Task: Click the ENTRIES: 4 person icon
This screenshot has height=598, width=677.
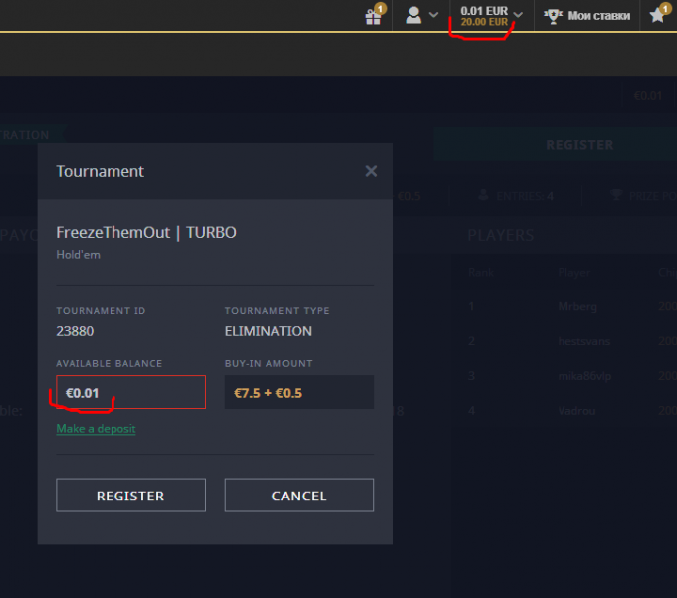Action: (x=483, y=195)
